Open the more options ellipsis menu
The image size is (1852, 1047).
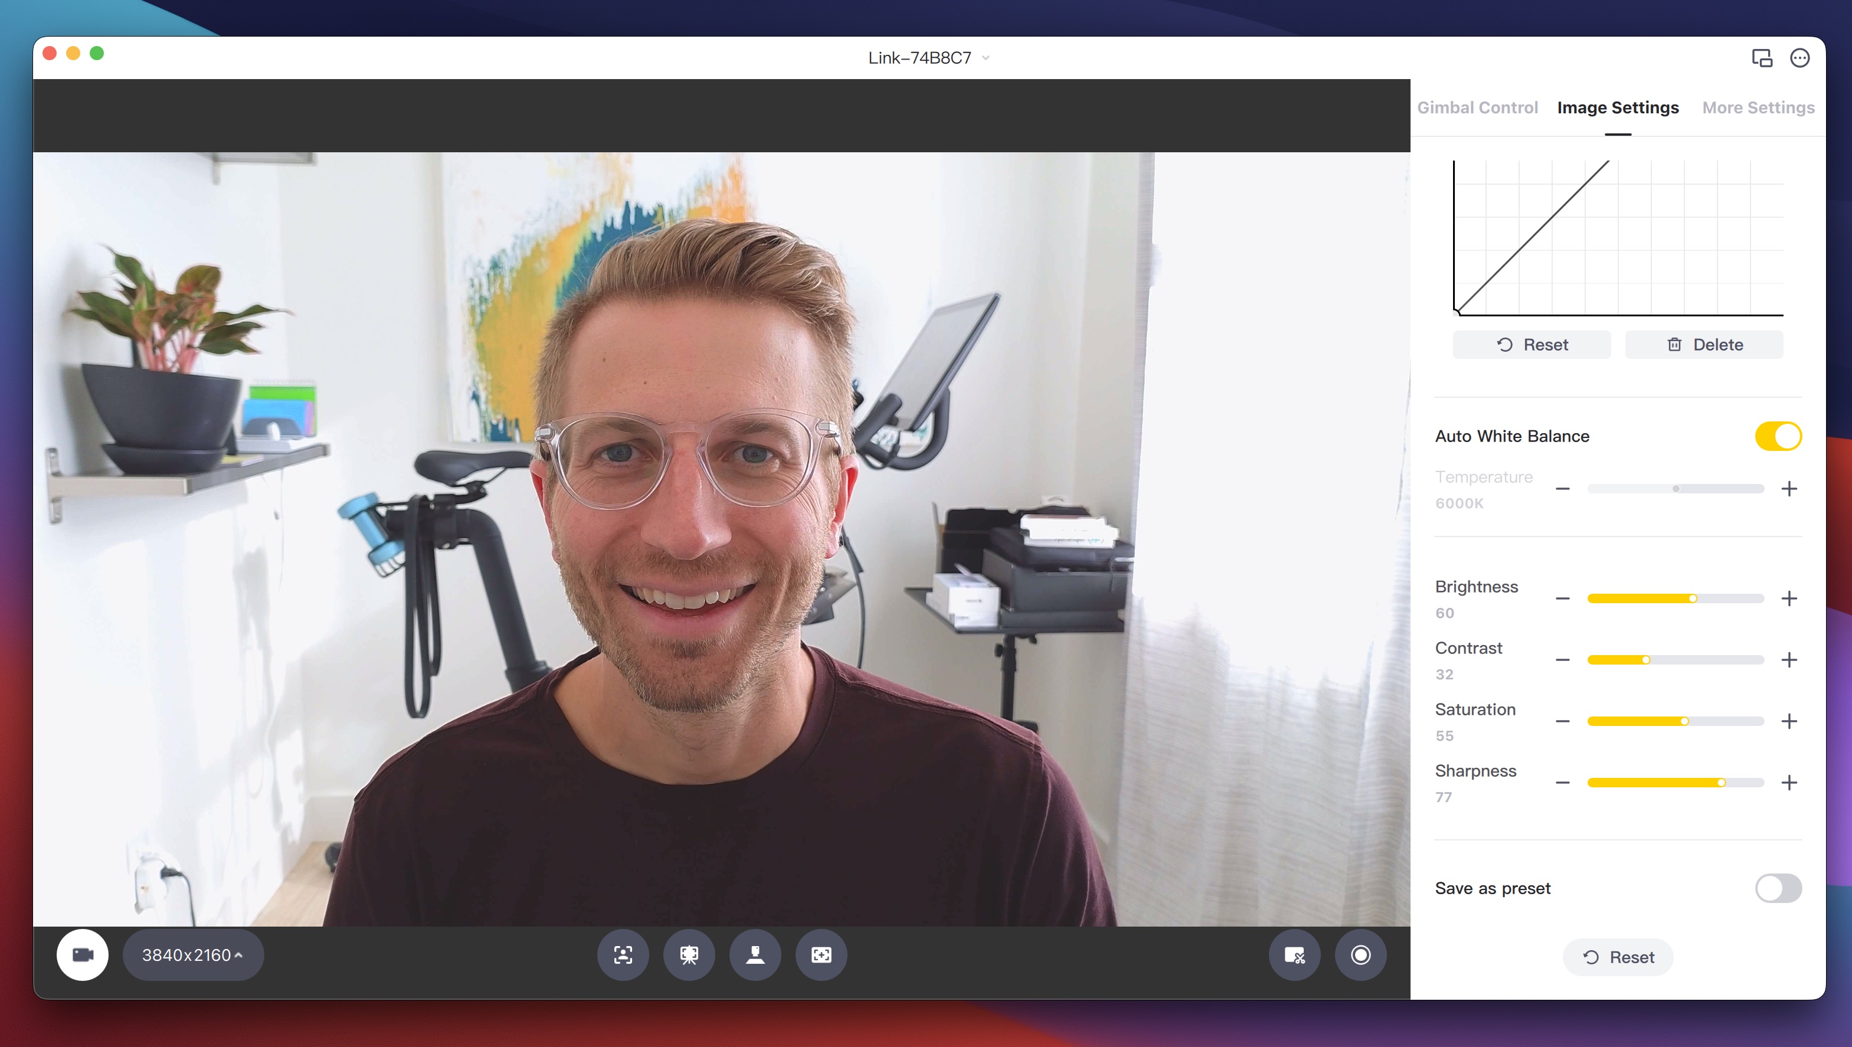point(1801,57)
